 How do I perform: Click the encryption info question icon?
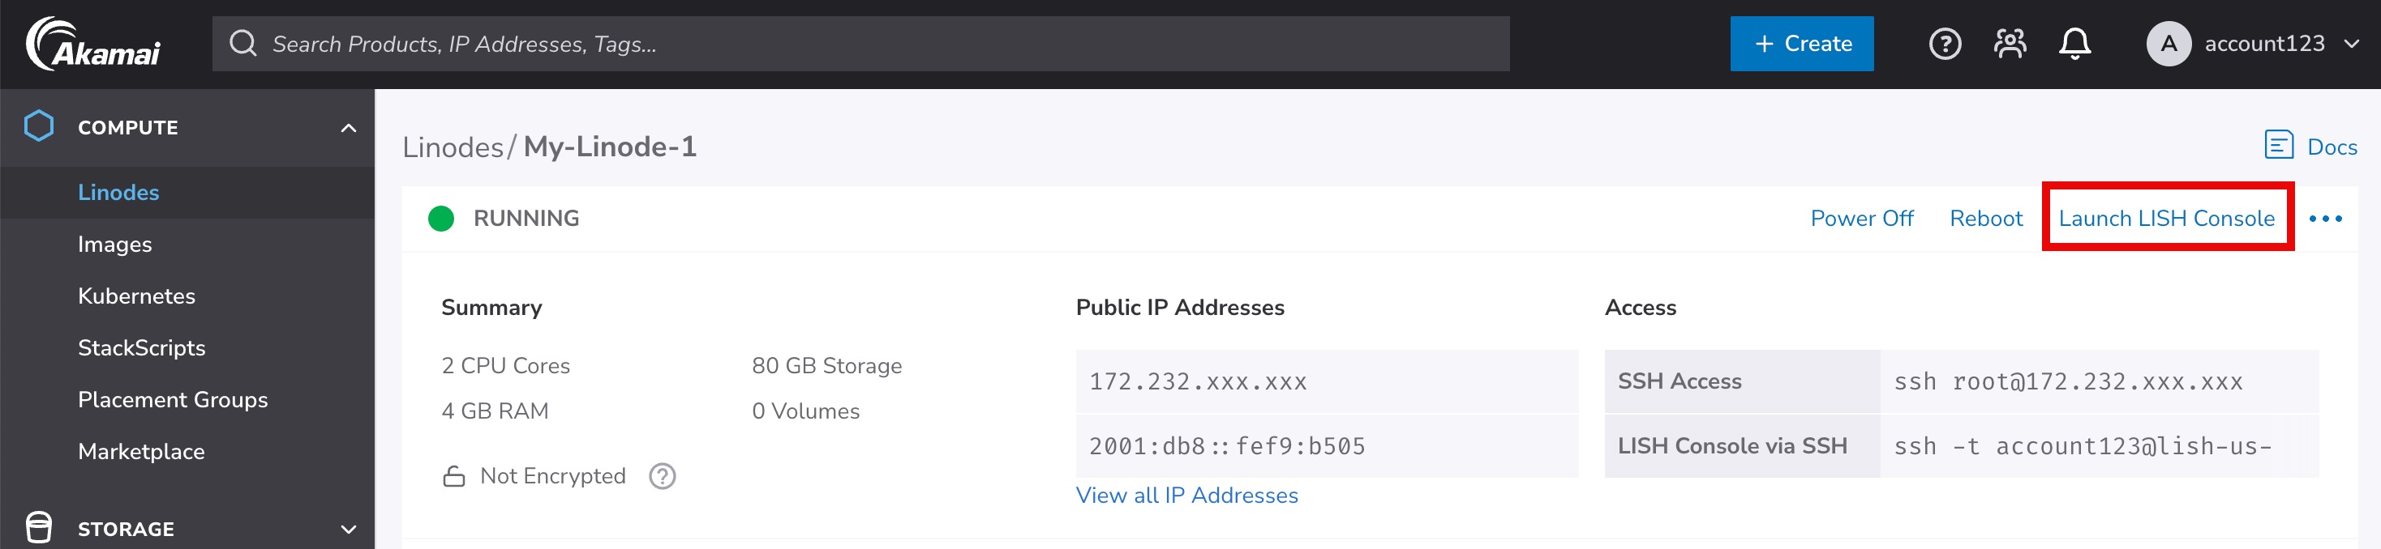(x=662, y=476)
